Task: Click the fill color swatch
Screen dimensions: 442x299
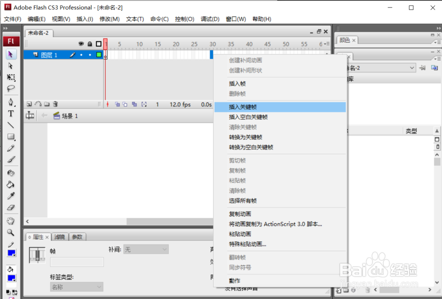Action: pyautogui.click(x=11, y=278)
